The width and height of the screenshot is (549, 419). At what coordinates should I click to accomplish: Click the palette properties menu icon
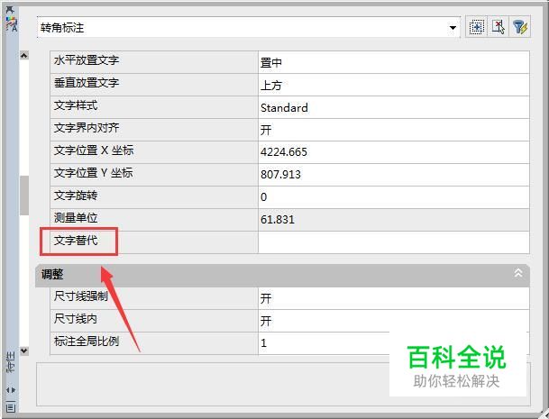(11, 407)
